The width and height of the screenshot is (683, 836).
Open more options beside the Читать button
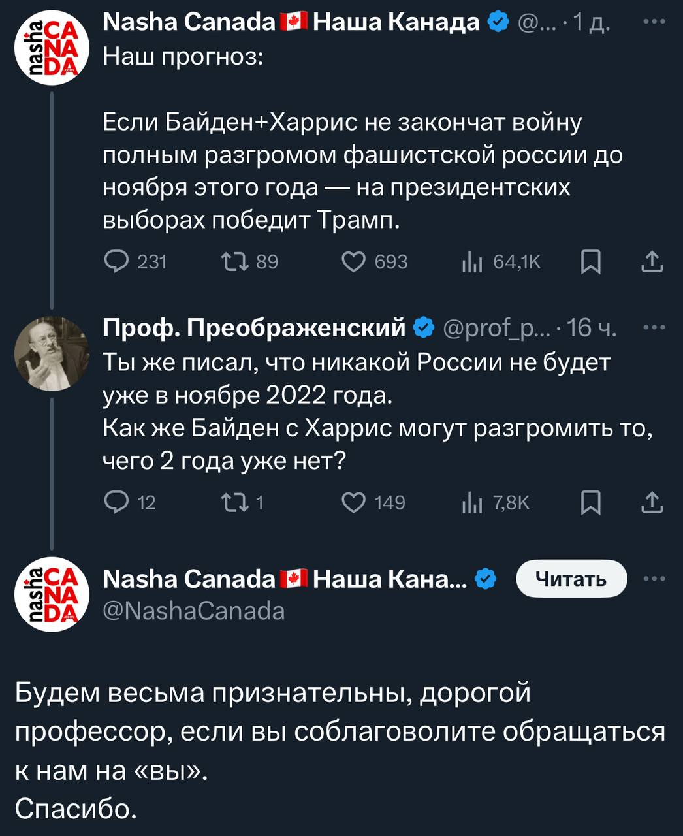pos(654,579)
